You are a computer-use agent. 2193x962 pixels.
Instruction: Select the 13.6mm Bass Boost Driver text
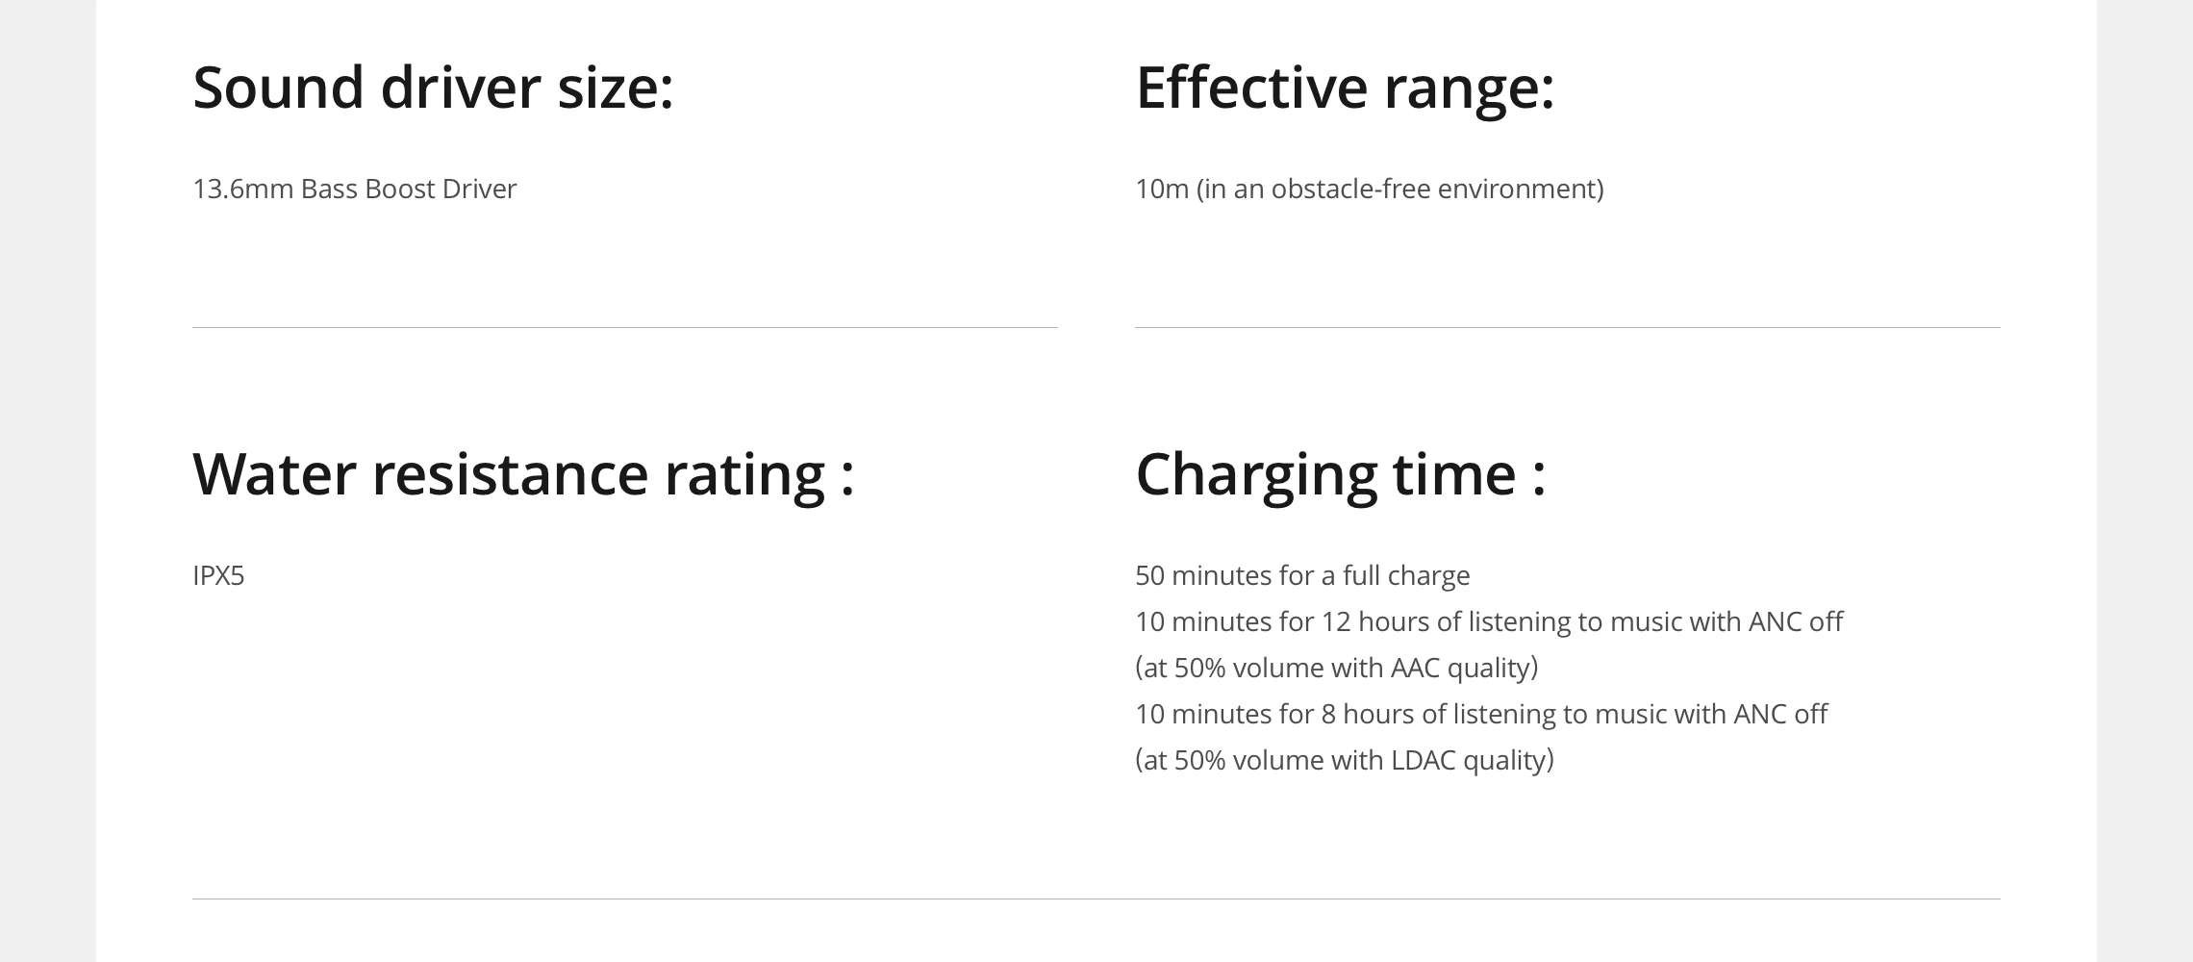pos(354,189)
